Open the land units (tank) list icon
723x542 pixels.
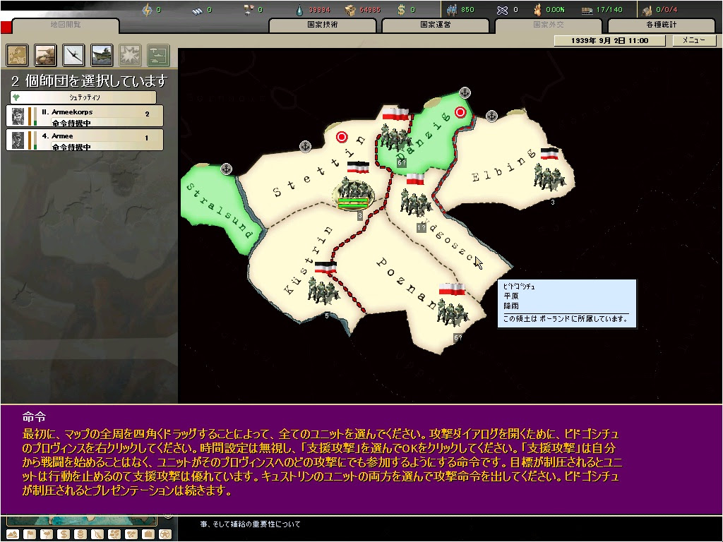click(45, 55)
